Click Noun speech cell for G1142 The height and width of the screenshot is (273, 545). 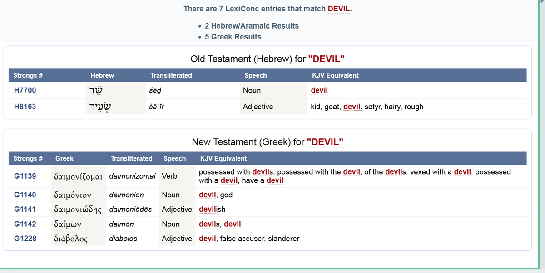coord(171,224)
